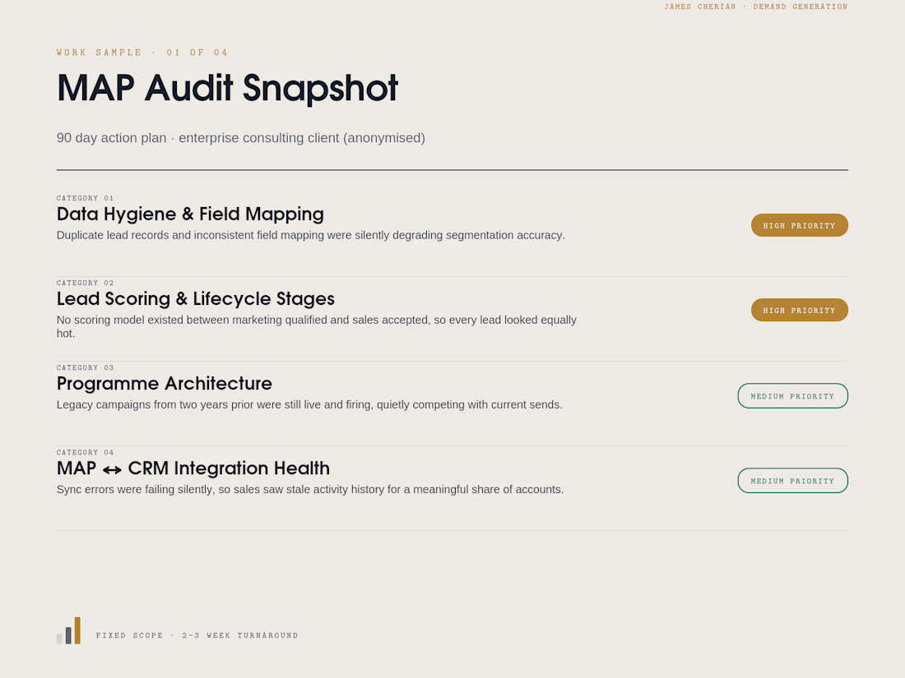Viewport: 905px width, 678px height.
Task: Click High Priority badge for Data Hygiene
Action: [800, 225]
